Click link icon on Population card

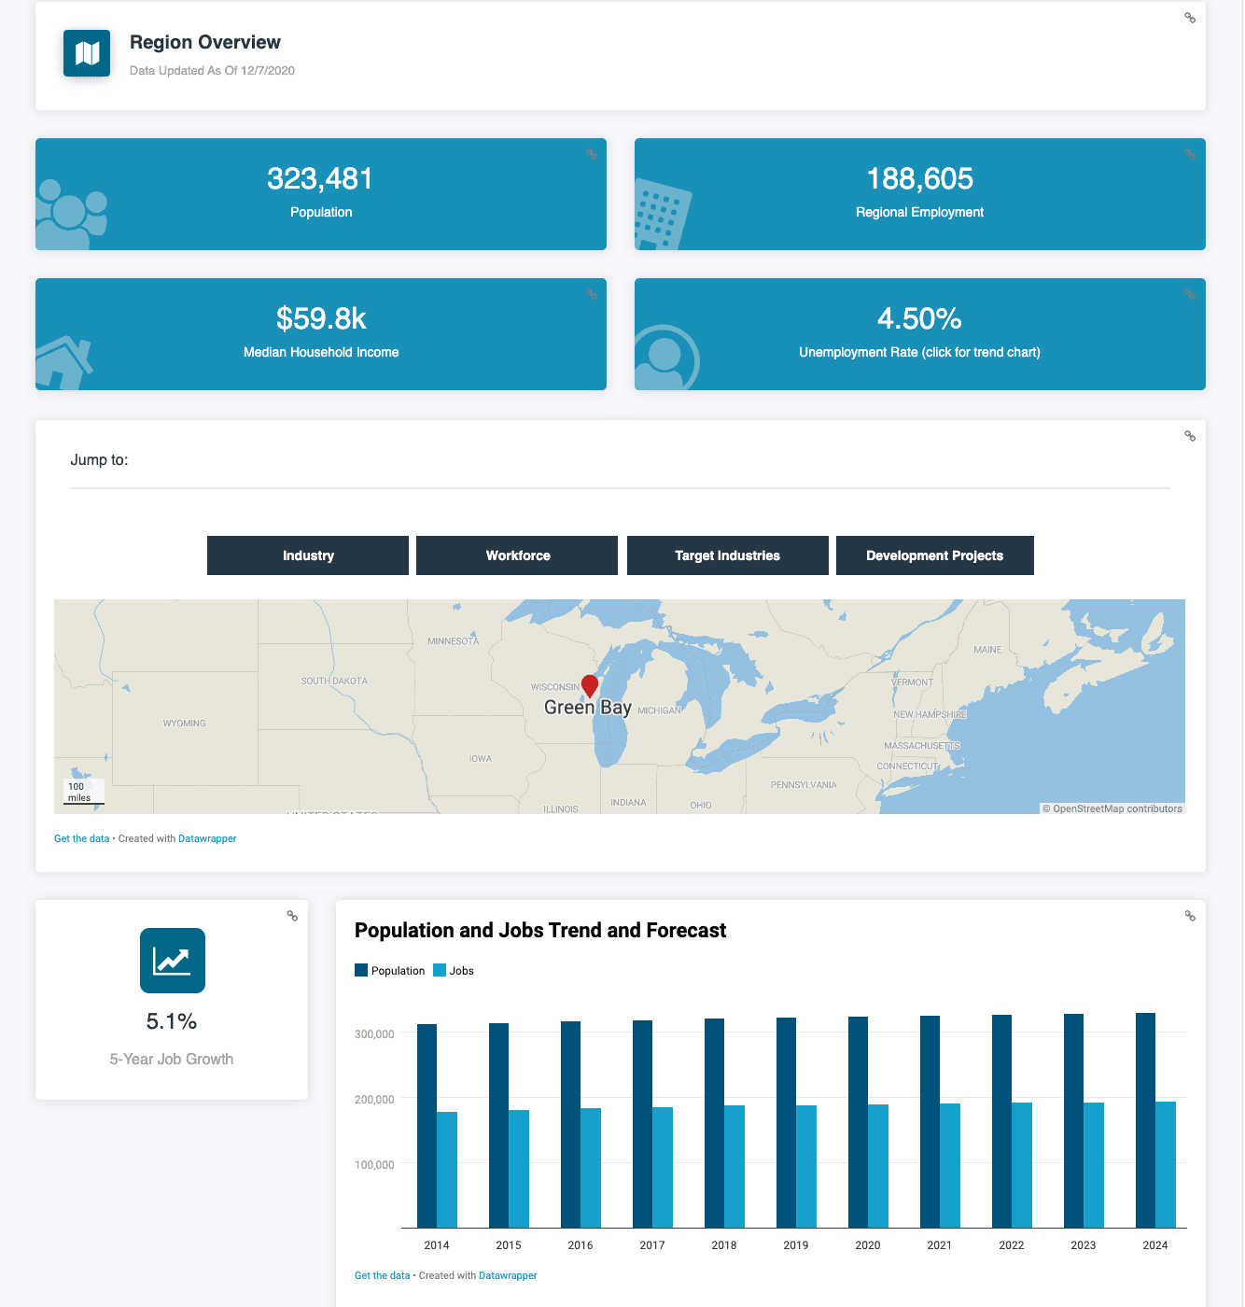[591, 154]
